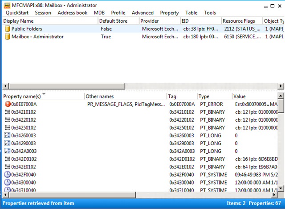Click the 'cb: 38 lpb: FF0...' EID cell
This screenshot has width=285, height=209.
coord(200,29)
